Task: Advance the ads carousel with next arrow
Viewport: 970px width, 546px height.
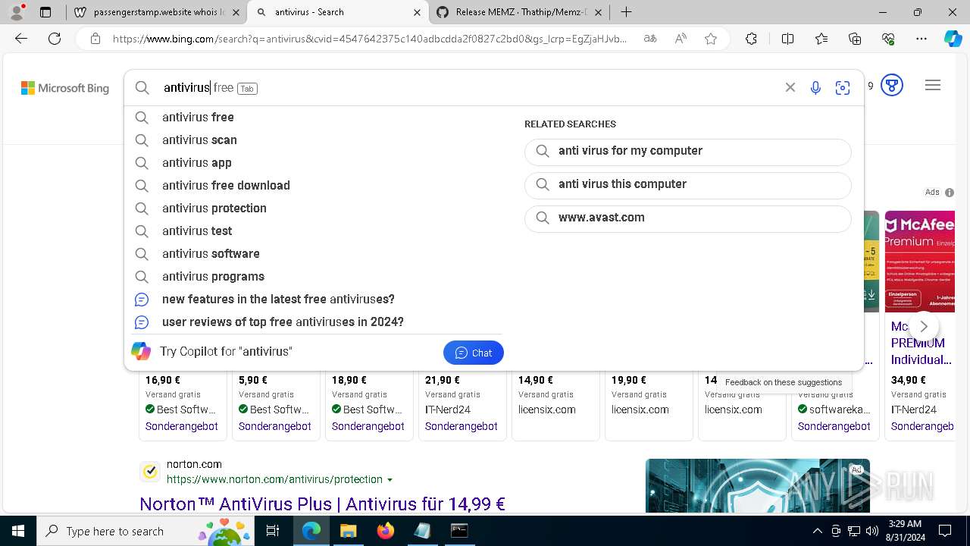Action: pos(923,326)
